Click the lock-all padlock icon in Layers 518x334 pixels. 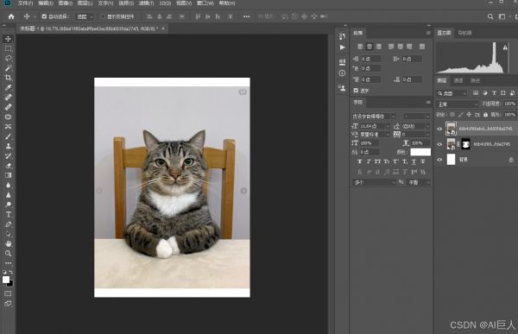485,115
